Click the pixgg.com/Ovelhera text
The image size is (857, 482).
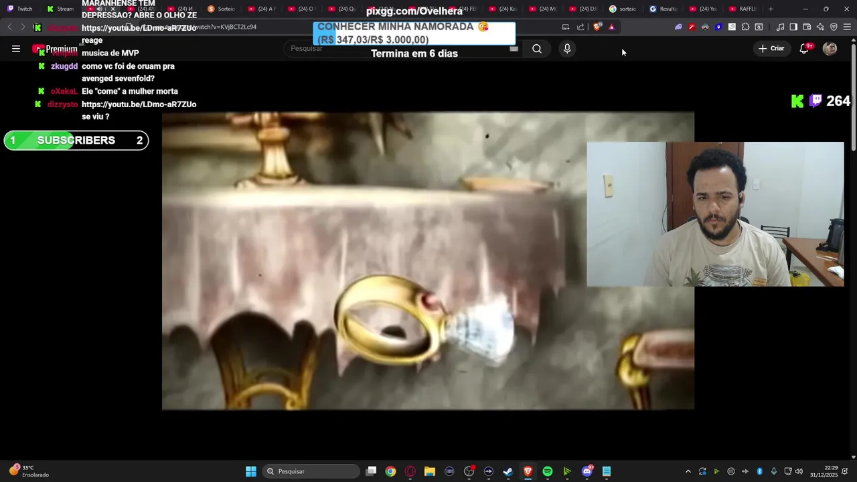pos(414,11)
